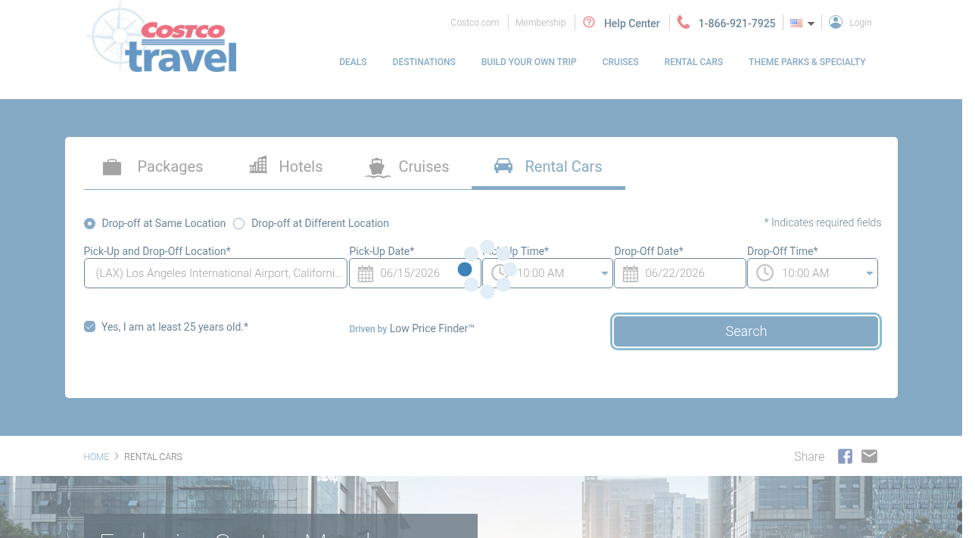
Task: Click the Login link
Action: click(861, 23)
